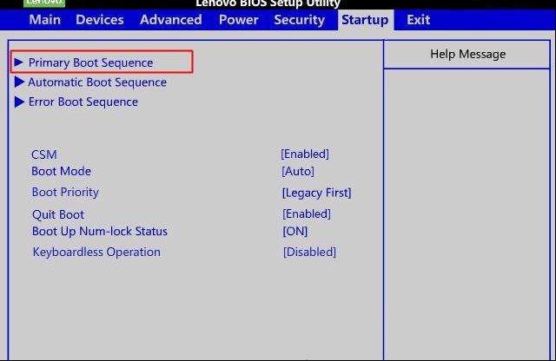The image size is (556, 361).
Task: Select the Exit tab
Action: pos(419,19)
